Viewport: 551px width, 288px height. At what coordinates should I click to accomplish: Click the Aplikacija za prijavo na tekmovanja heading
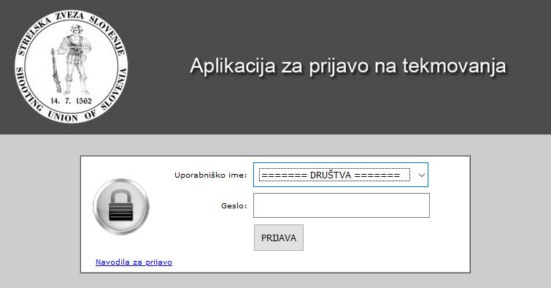click(348, 67)
